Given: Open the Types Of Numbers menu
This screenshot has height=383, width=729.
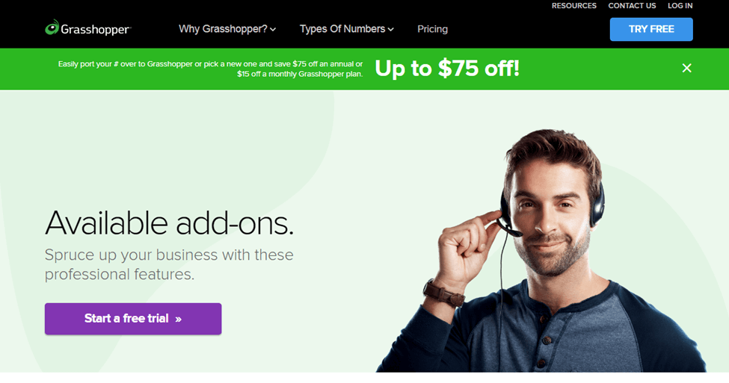Looking at the screenshot, I should tap(347, 29).
